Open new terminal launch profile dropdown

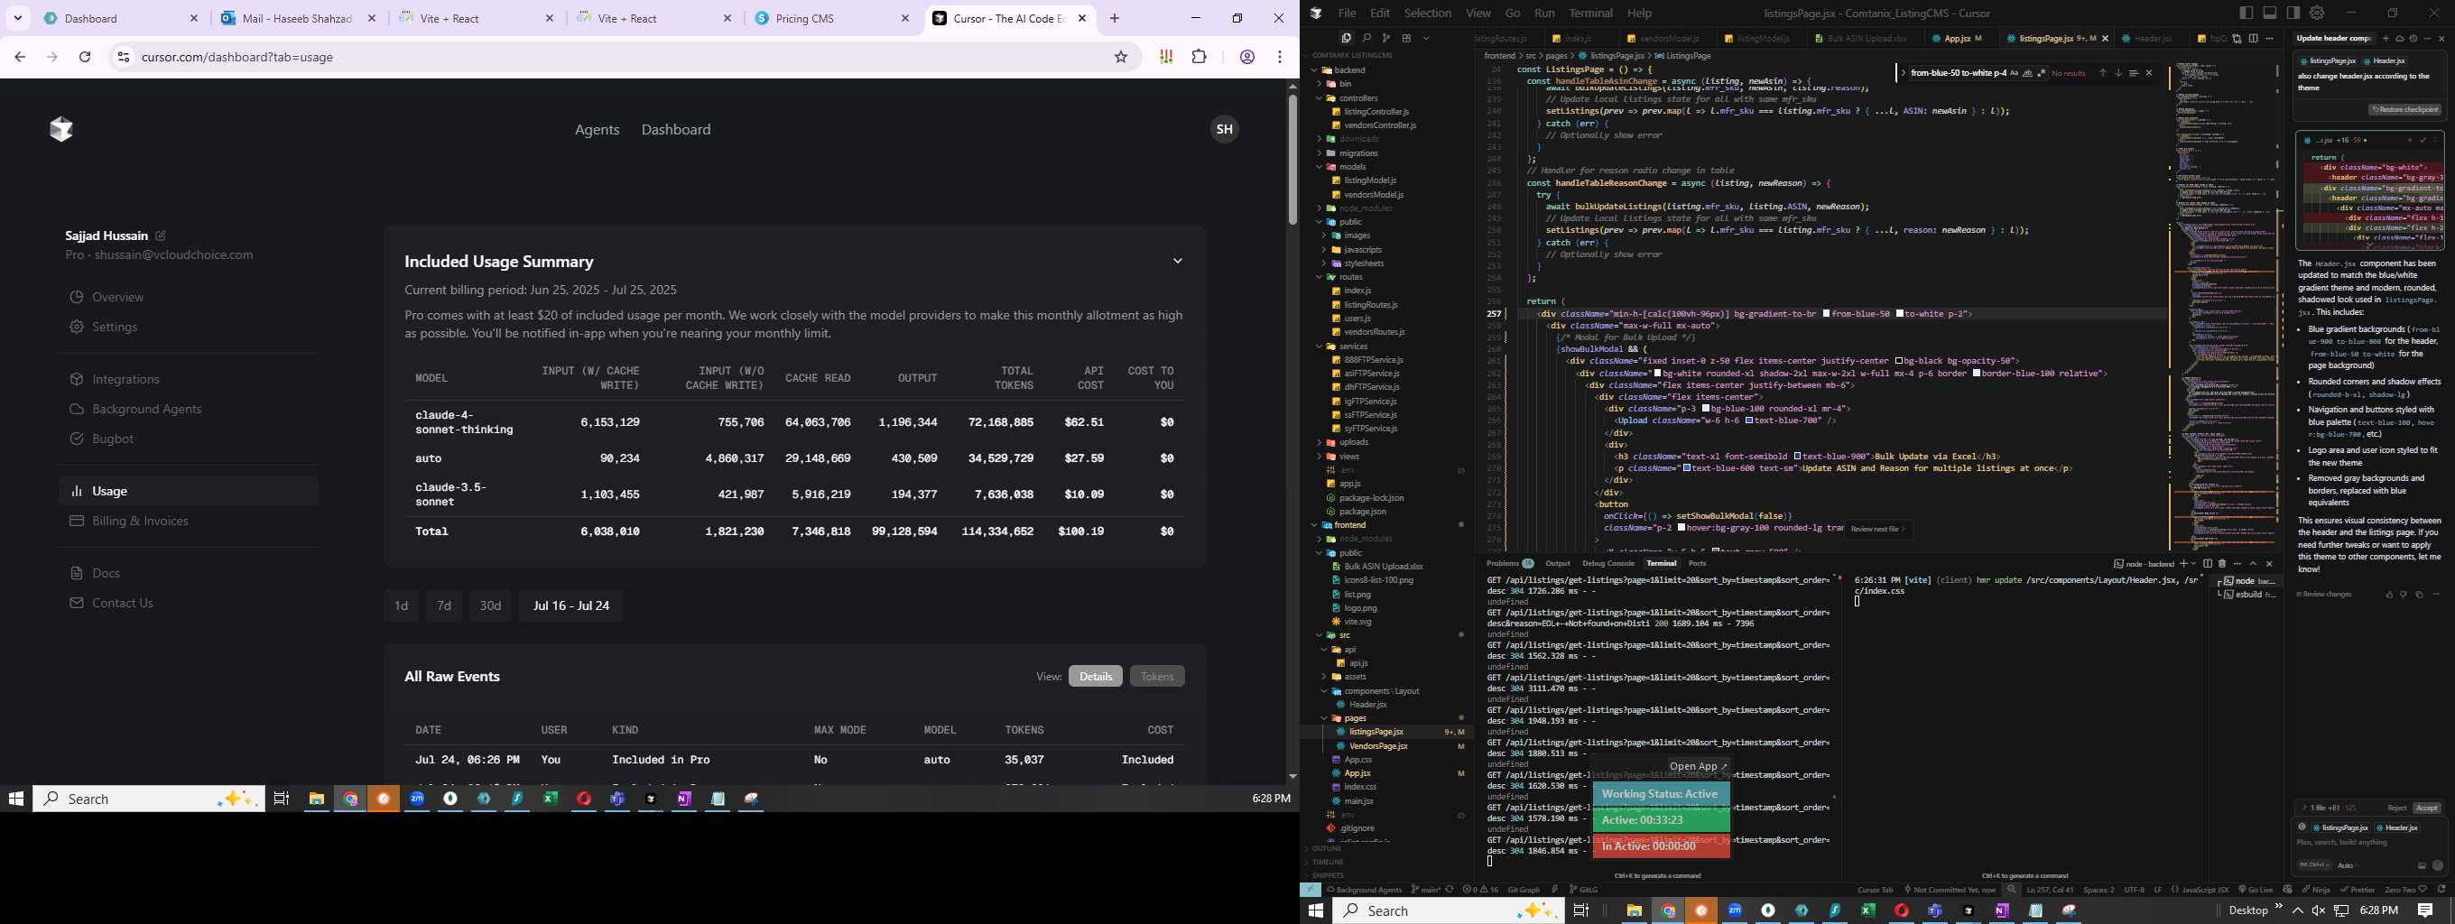pos(2194,564)
